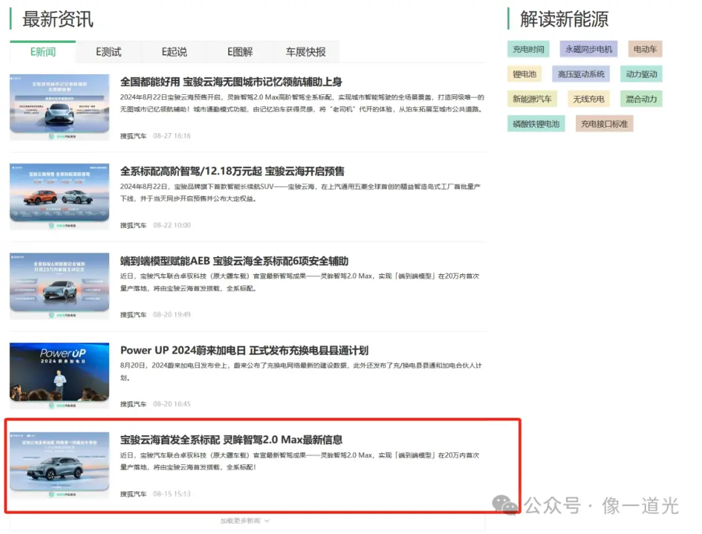Select the 混合动力 tag
This screenshot has height=534, width=702.
coord(641,99)
